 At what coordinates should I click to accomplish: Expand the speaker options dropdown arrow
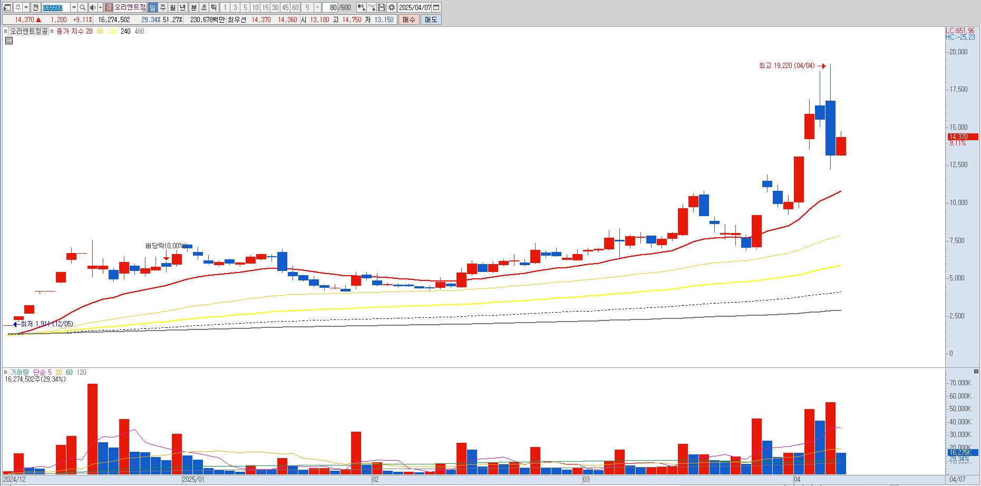(x=100, y=7)
